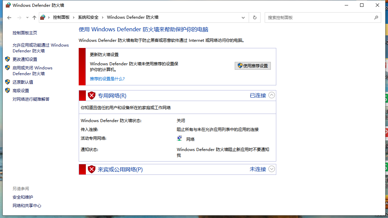The image size is (388, 218).
Task: Click 使用推荐设置 button
Action: click(253, 66)
